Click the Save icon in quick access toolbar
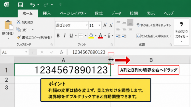The width and height of the screenshot is (191, 107). (20, 5)
